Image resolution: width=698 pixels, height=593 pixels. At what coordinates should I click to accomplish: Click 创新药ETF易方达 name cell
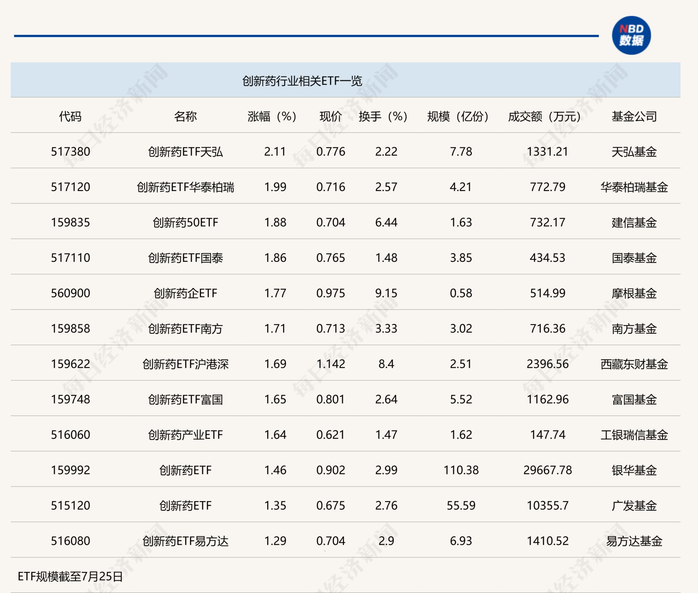click(185, 541)
